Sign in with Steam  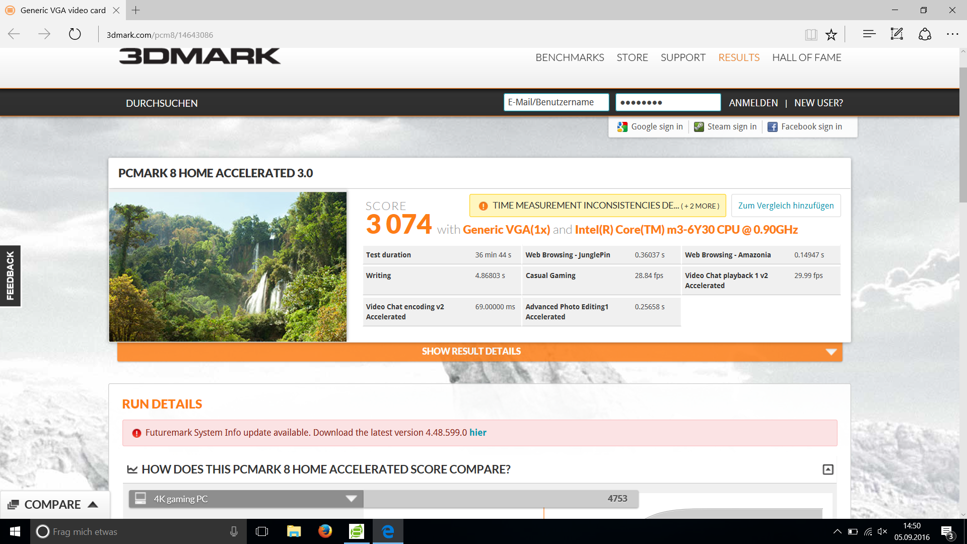point(725,127)
